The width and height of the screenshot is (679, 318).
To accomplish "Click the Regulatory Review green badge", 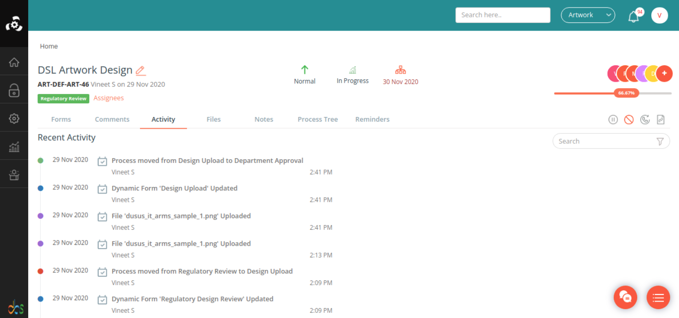I will tap(63, 99).
